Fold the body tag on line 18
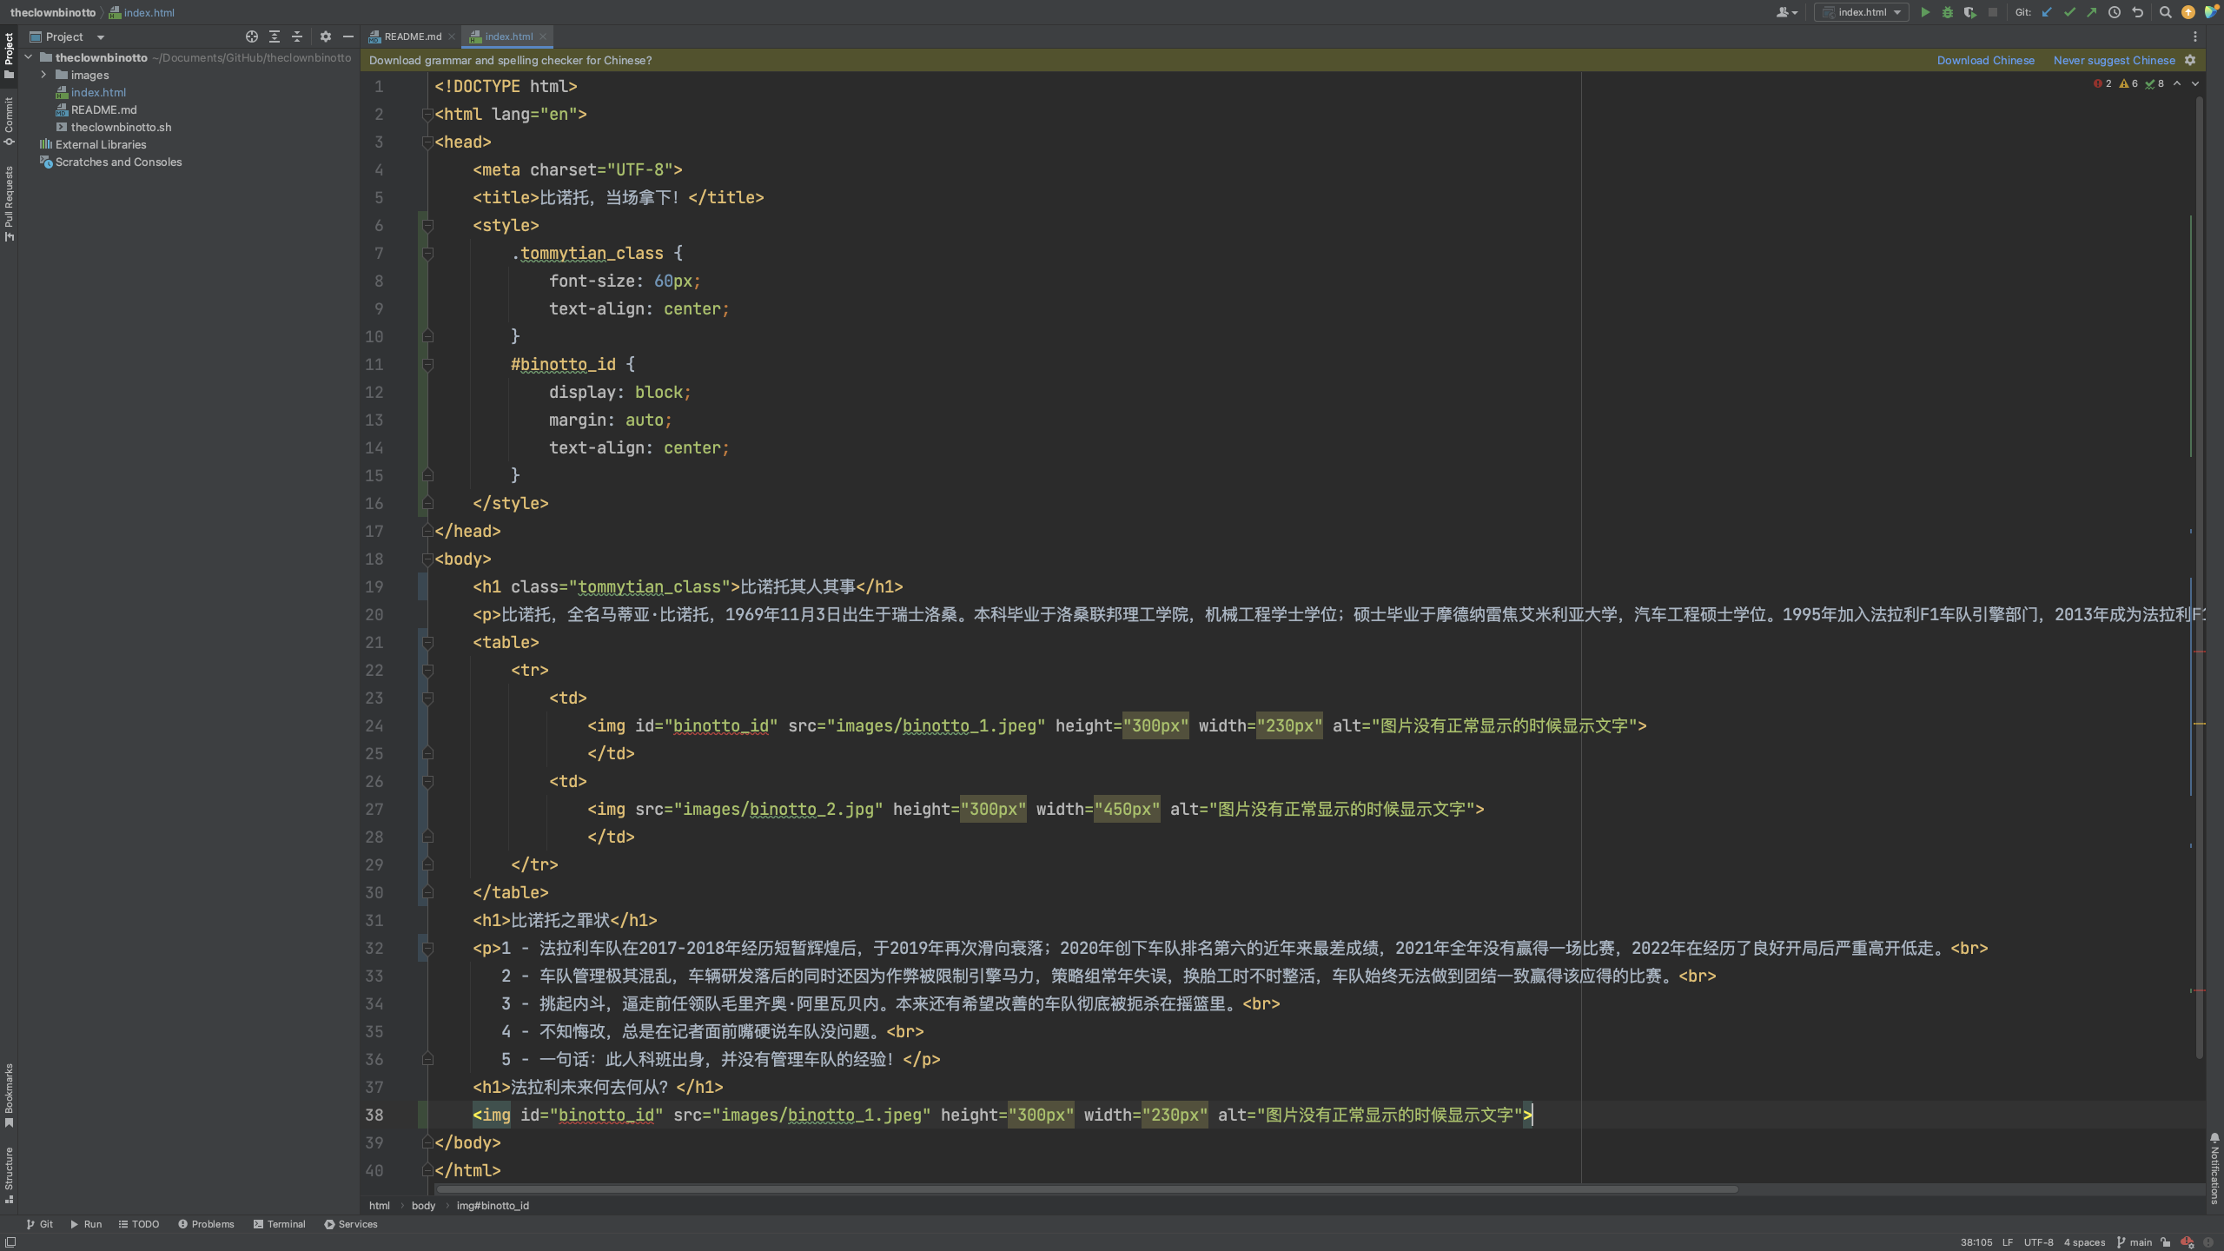Image resolution: width=2224 pixels, height=1251 pixels. 427,559
